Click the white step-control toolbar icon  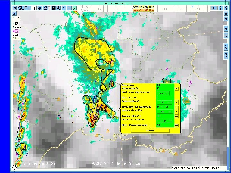tap(34, 8)
